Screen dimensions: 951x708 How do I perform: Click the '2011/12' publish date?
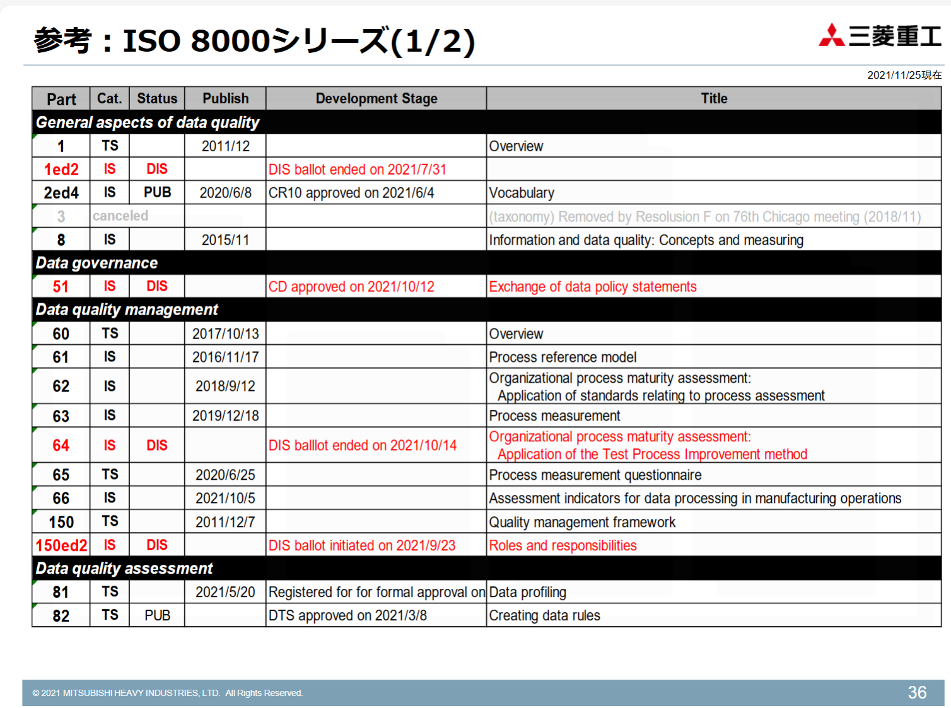pos(225,146)
